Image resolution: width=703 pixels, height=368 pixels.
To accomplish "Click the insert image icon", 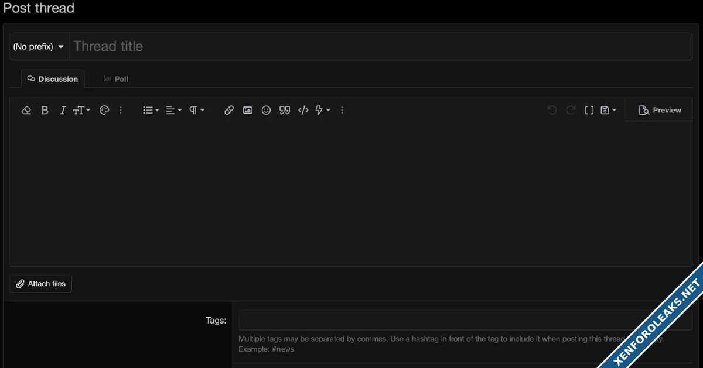I will tap(248, 110).
